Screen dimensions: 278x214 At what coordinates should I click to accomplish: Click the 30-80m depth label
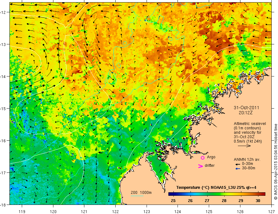coord(249,168)
